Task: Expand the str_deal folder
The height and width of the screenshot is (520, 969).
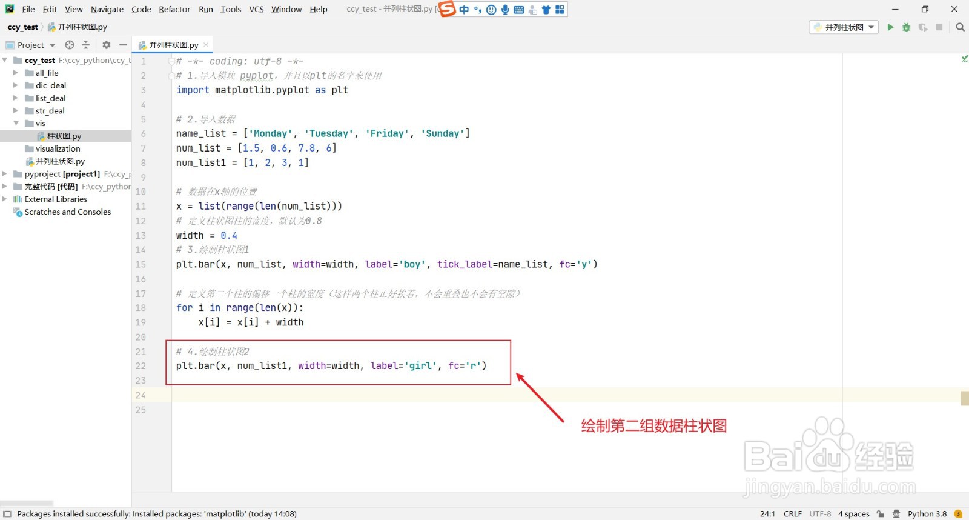Action: click(x=16, y=111)
